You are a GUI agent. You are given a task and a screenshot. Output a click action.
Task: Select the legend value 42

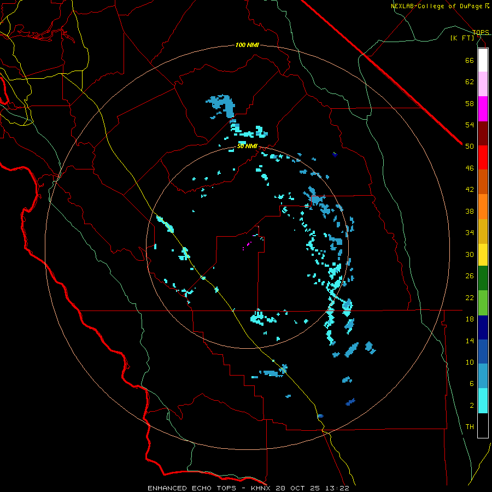pyautogui.click(x=470, y=190)
